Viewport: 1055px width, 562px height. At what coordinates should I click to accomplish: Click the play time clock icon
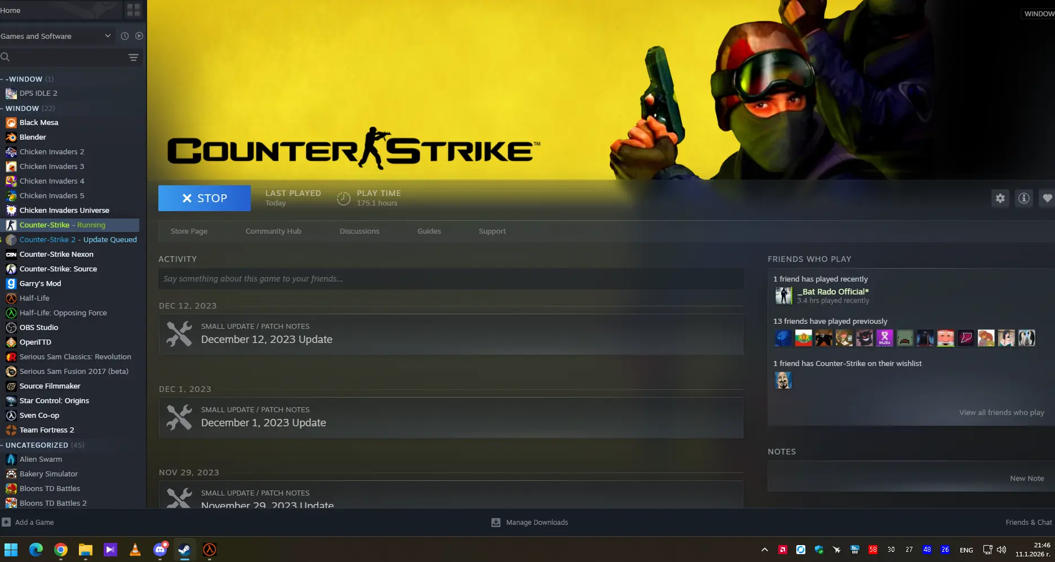pos(344,198)
